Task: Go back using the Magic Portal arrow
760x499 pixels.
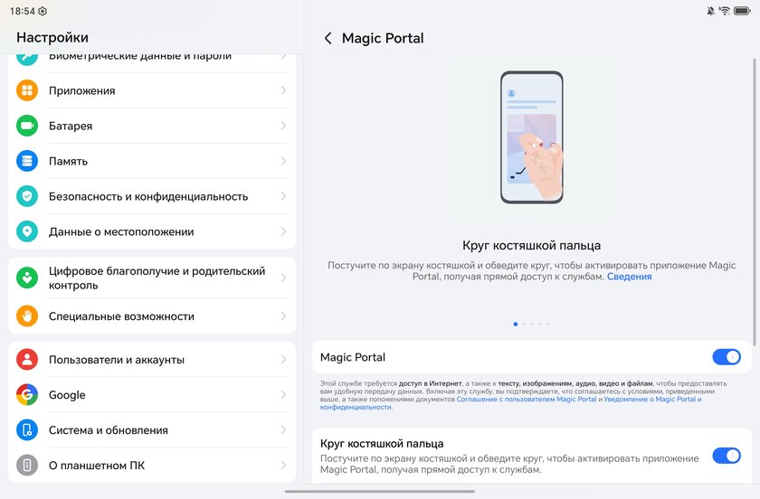Action: pos(328,38)
